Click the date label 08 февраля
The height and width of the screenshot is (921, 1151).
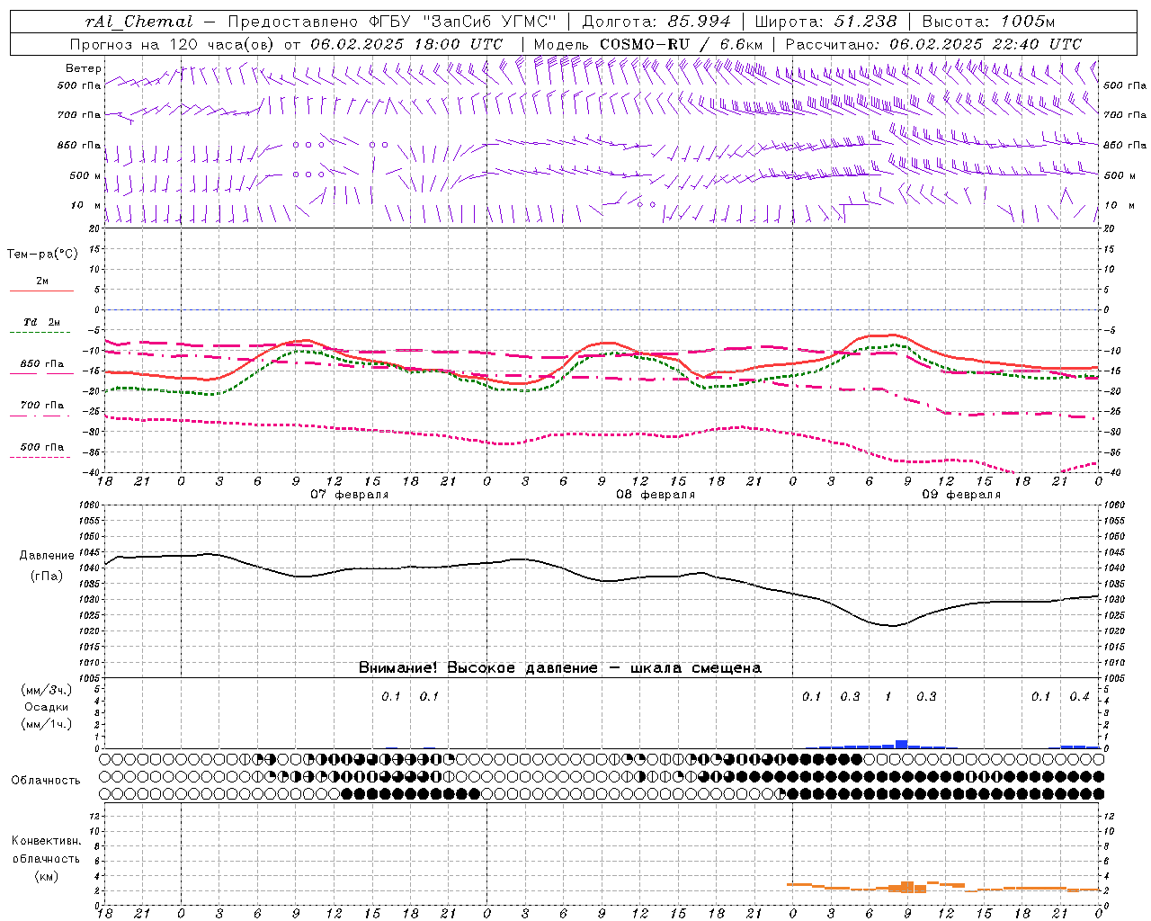pos(656,495)
